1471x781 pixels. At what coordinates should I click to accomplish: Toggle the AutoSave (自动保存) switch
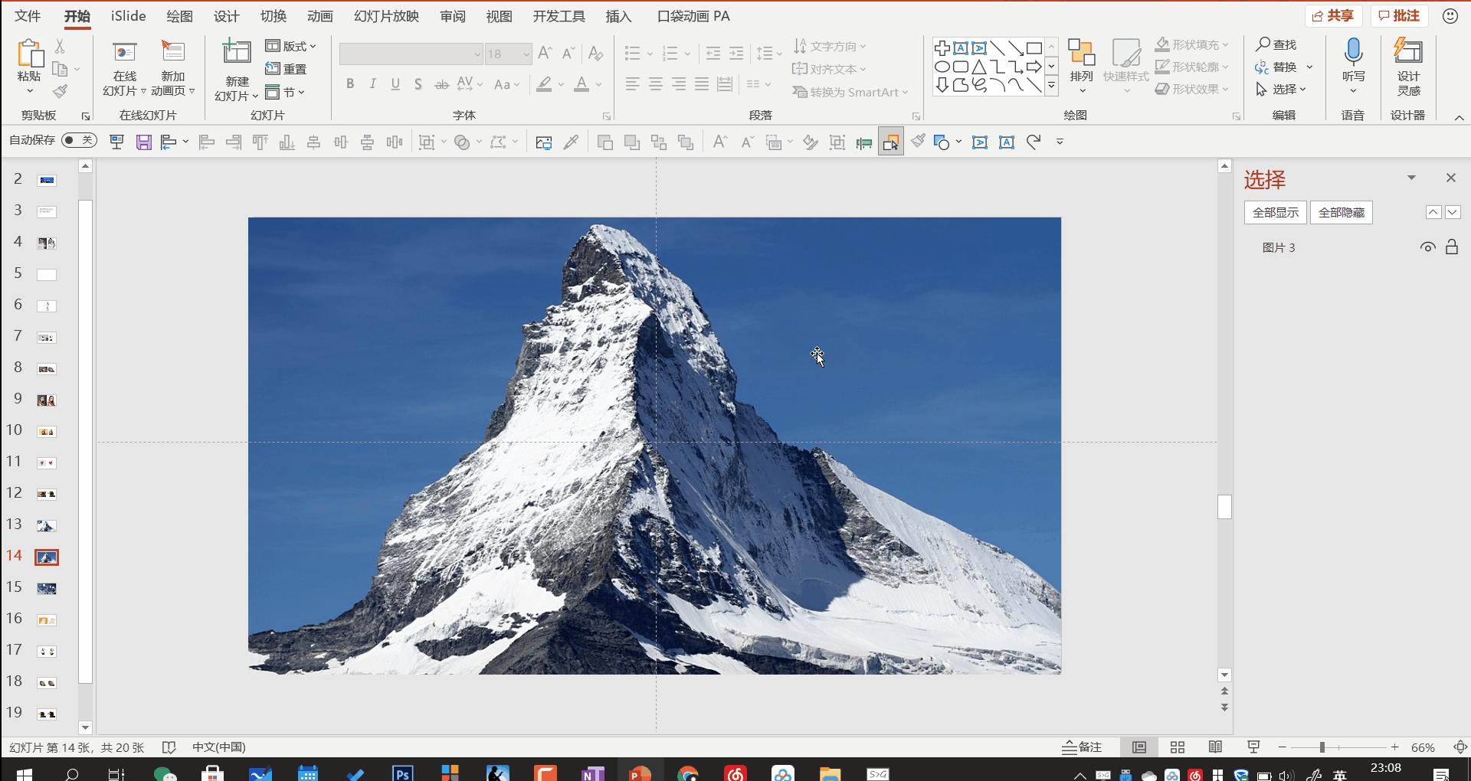coord(79,140)
